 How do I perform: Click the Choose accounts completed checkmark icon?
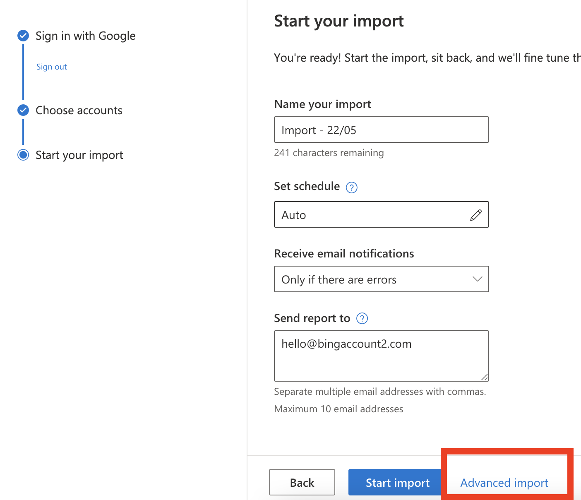(23, 110)
